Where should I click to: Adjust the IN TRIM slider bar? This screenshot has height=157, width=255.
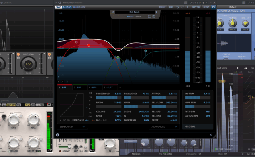(x=198, y=98)
